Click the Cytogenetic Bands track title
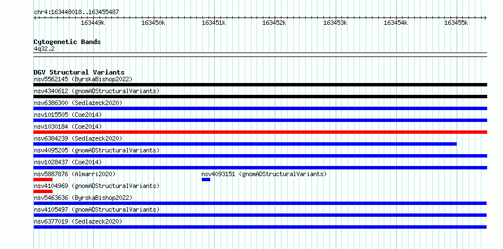Viewport: 503px width, 249px height. pos(67,42)
